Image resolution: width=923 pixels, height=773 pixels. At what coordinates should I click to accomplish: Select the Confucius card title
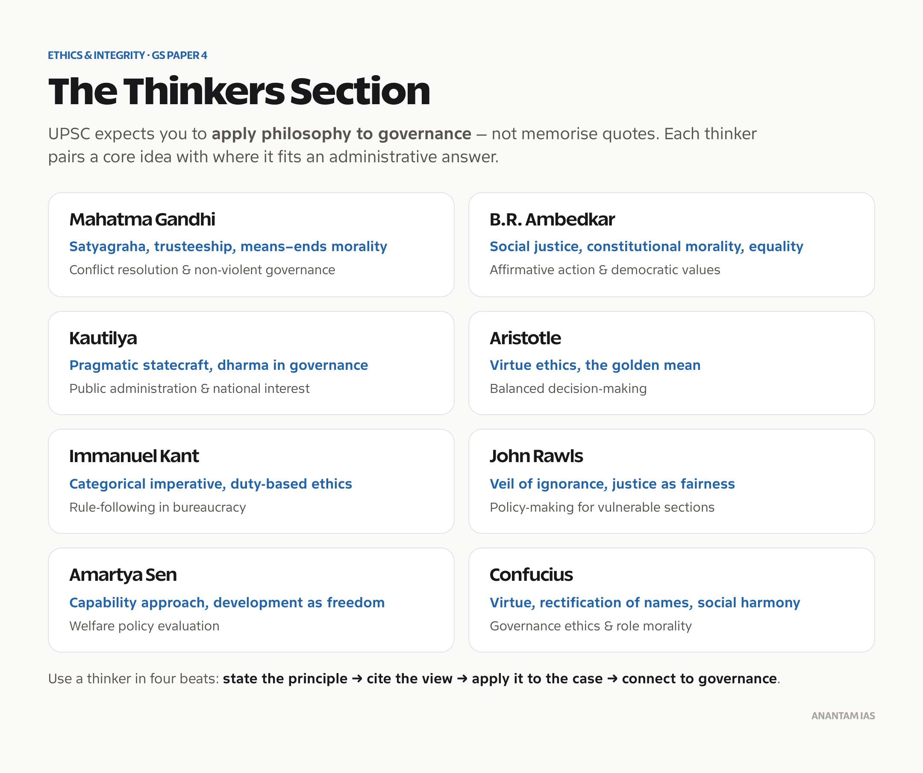[531, 575]
